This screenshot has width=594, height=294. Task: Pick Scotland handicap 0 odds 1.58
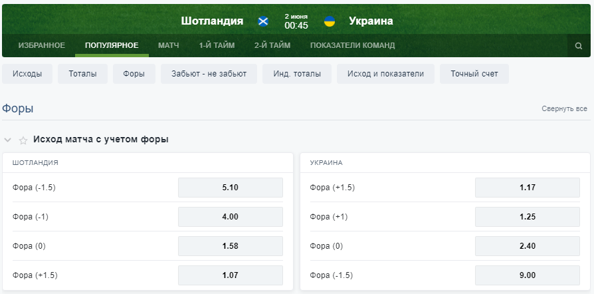point(230,246)
